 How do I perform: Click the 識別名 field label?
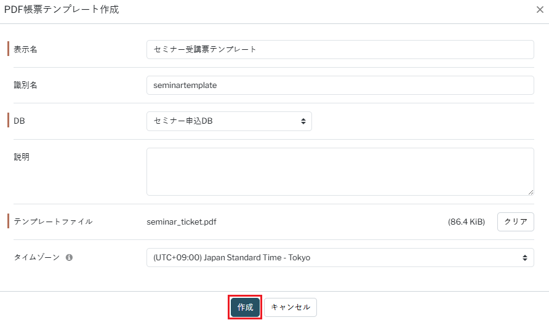pos(26,86)
